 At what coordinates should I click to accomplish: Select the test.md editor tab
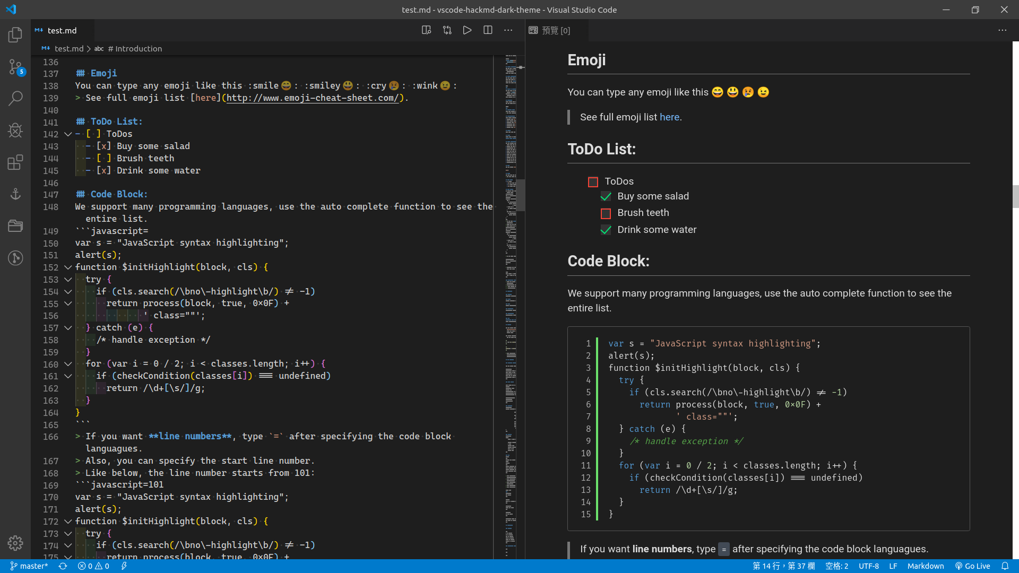point(62,30)
